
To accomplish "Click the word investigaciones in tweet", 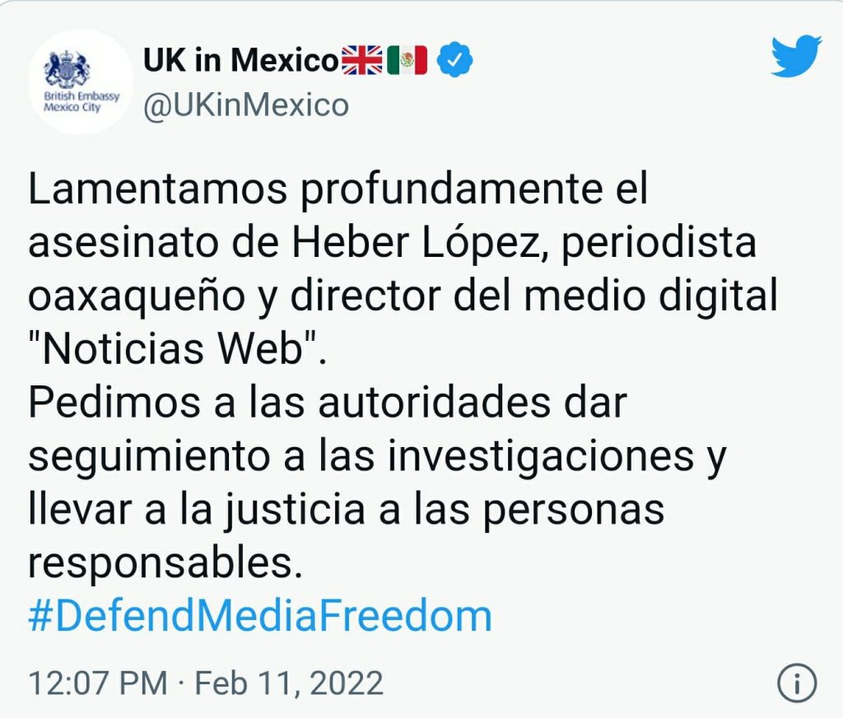I will point(541,457).
